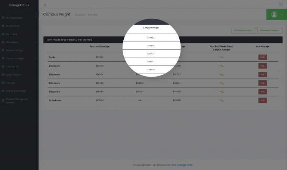The image size is (287, 170).
Task: Click the fullscreen expand icon
Action: (x=281, y=4)
